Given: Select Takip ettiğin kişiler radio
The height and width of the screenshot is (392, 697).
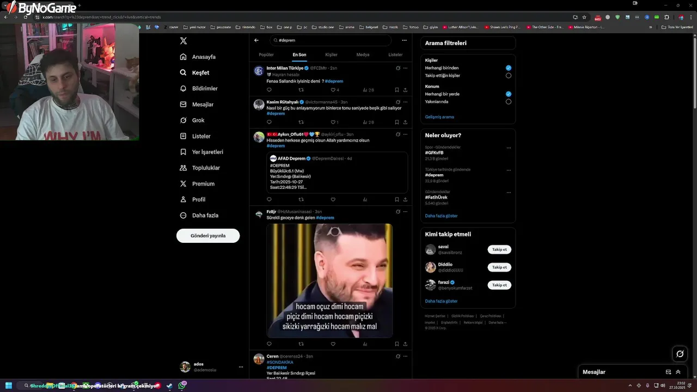Looking at the screenshot, I should 509,76.
